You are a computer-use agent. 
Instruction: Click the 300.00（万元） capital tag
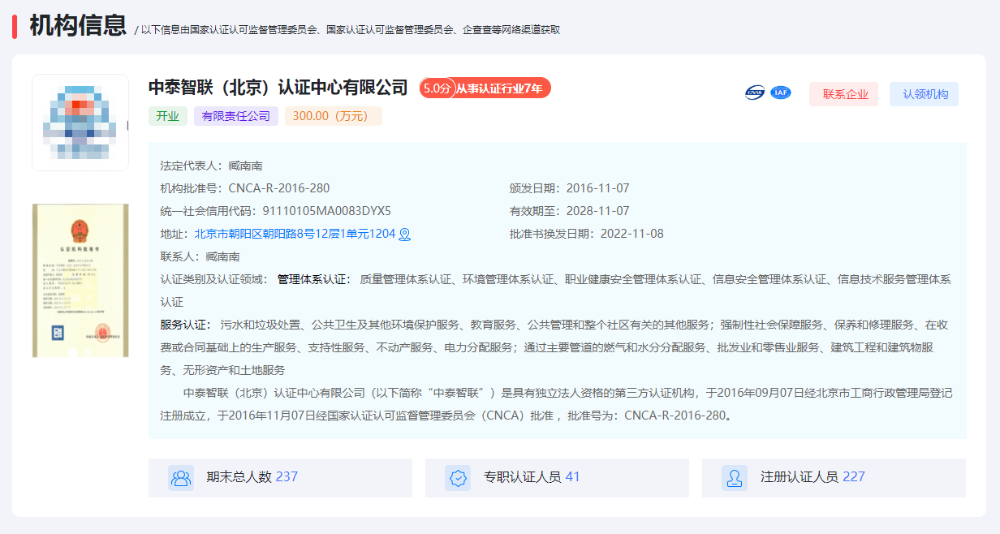click(333, 116)
